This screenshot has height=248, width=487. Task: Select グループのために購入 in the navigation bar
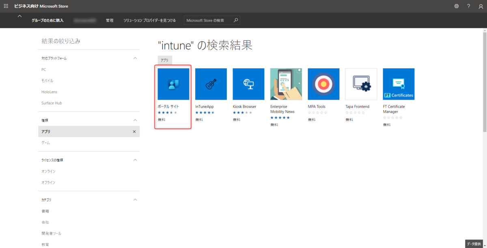pos(49,20)
